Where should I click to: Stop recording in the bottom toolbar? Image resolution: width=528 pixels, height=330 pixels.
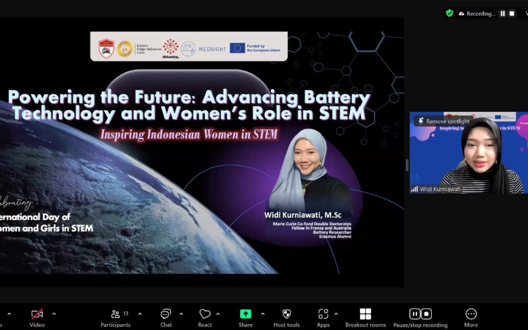click(426, 314)
